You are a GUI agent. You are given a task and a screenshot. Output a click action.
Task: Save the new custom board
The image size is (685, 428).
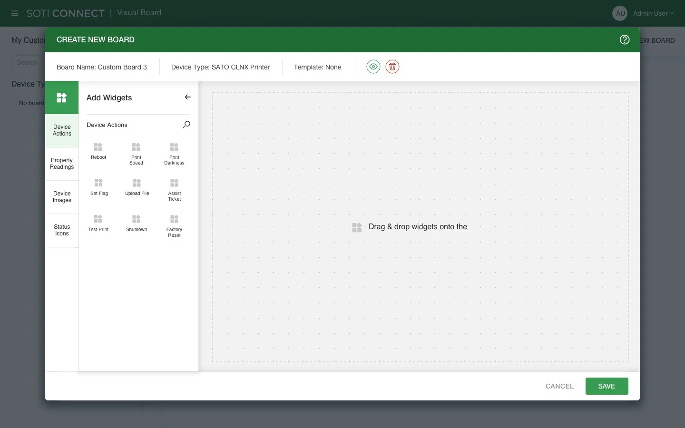(x=607, y=386)
